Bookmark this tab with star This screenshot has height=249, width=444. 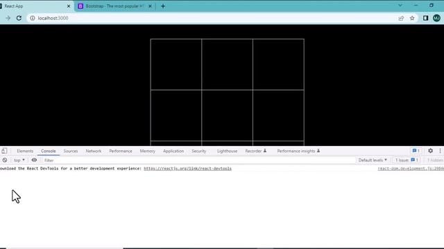[x=412, y=19]
